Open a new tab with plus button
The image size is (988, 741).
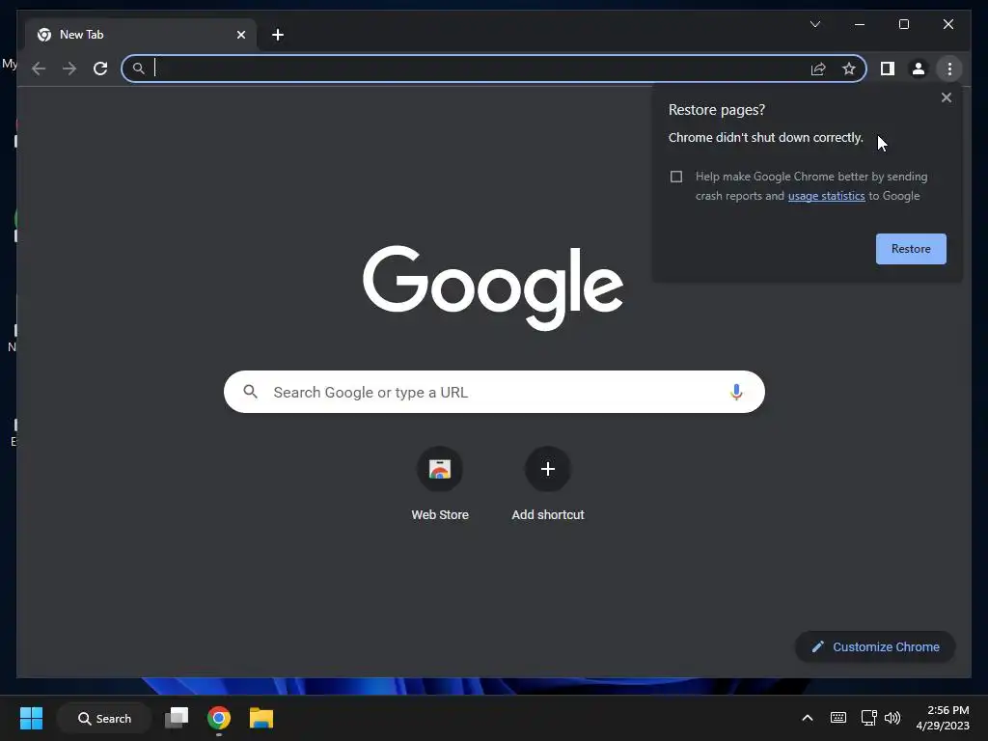278,35
